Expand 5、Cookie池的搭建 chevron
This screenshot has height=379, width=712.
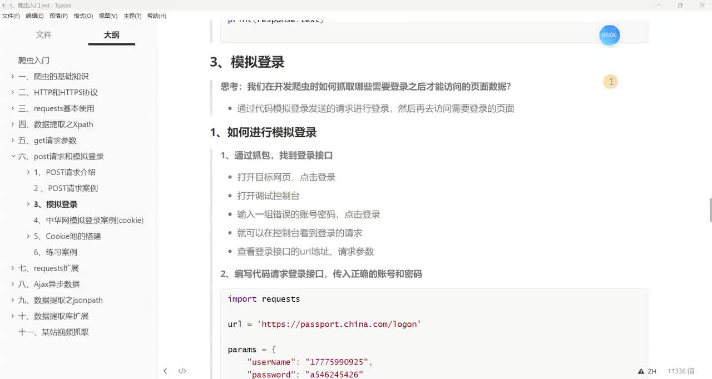click(x=28, y=236)
